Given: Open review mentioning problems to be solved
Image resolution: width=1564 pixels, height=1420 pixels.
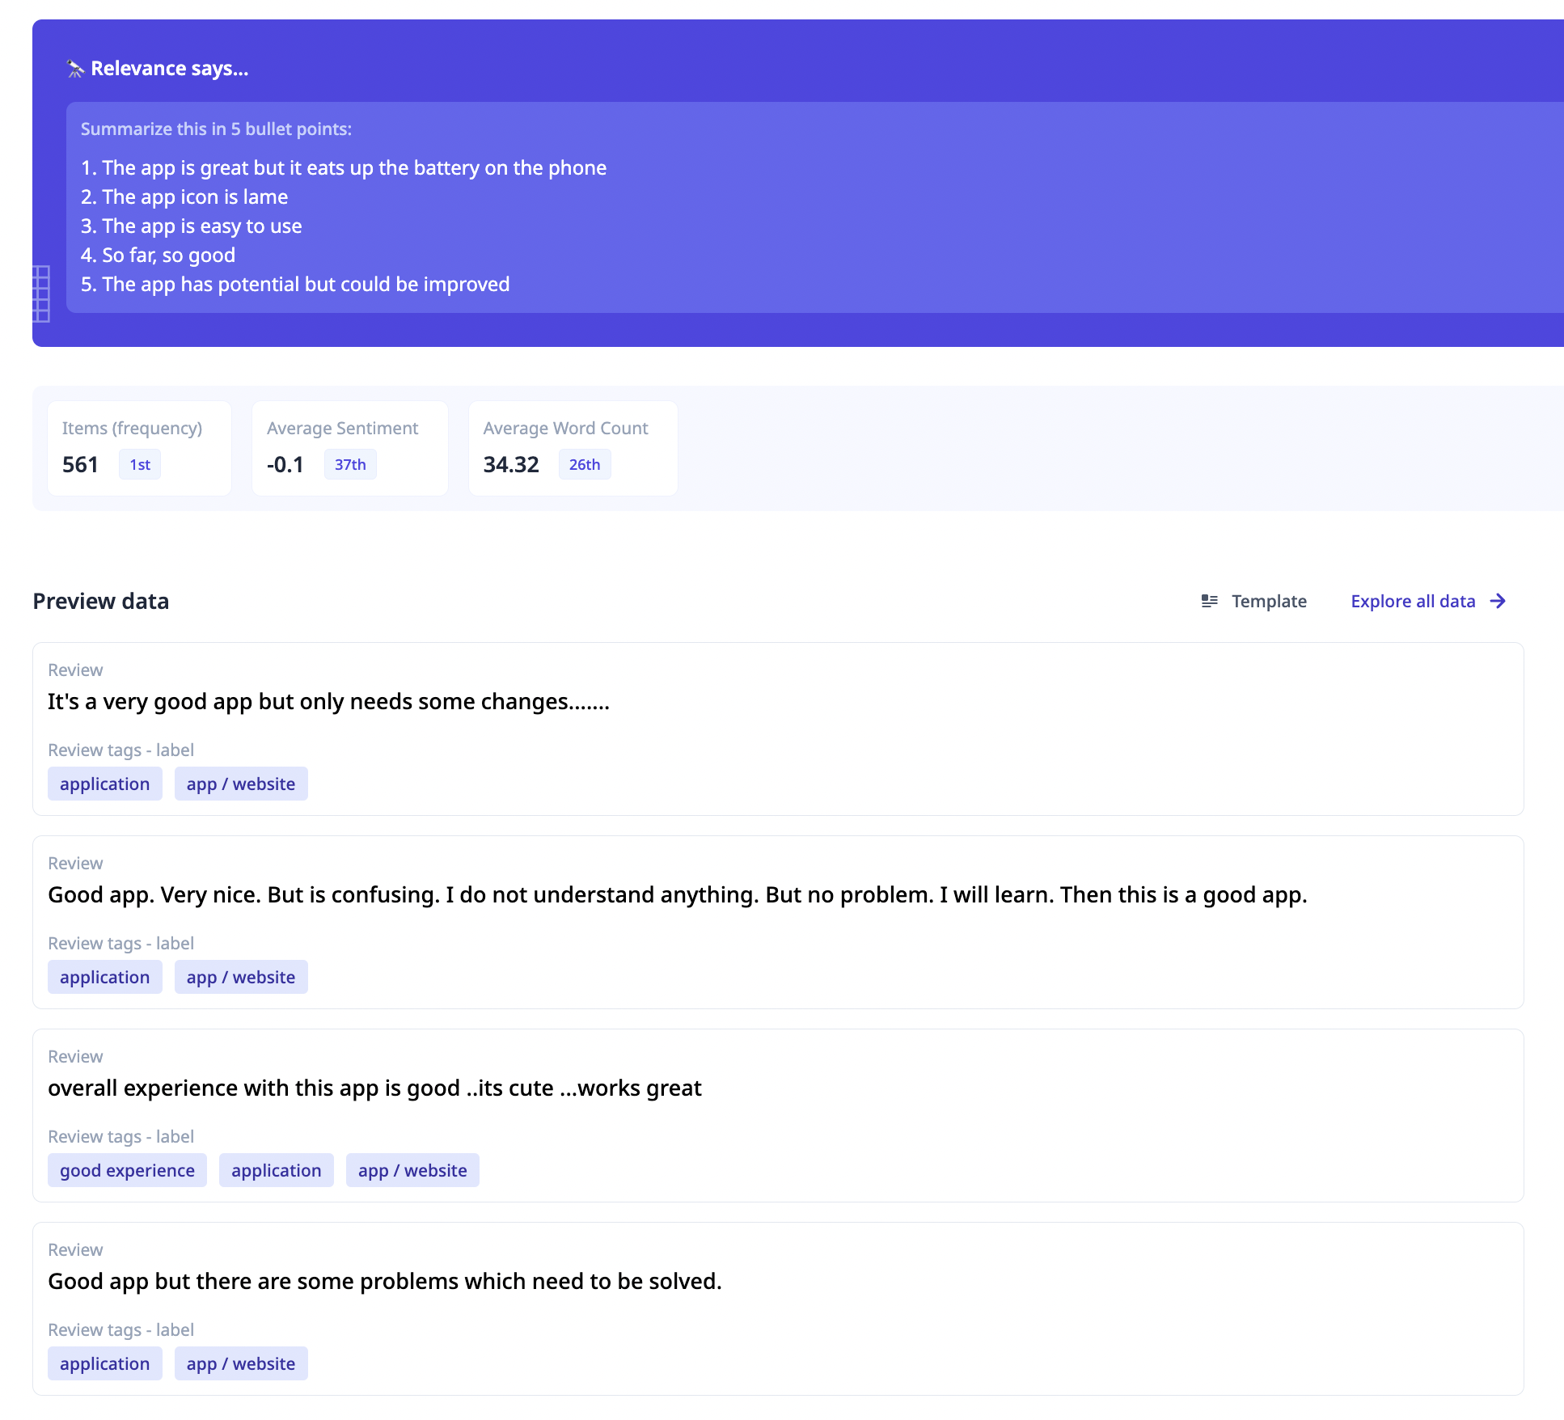Looking at the screenshot, I should point(384,1281).
